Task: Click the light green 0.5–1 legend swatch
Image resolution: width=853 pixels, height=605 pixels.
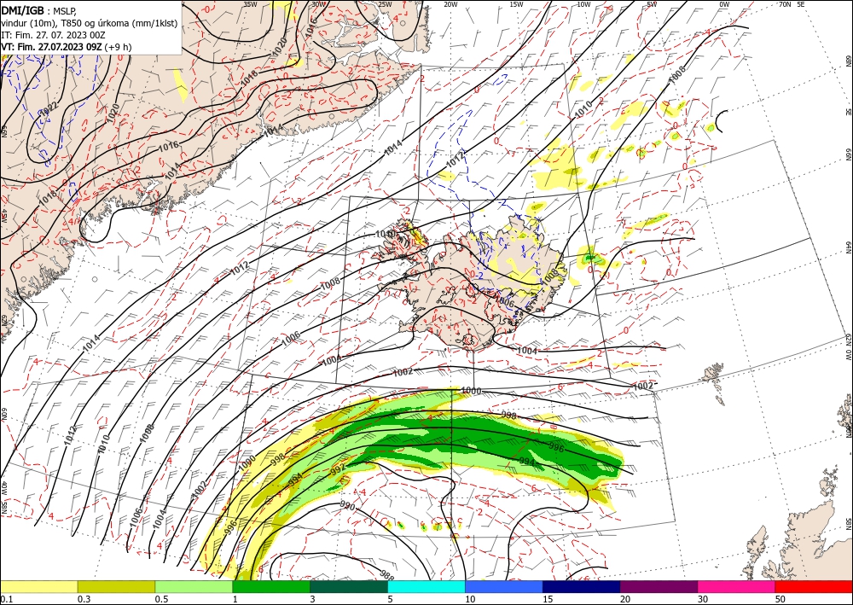Action: click(194, 586)
